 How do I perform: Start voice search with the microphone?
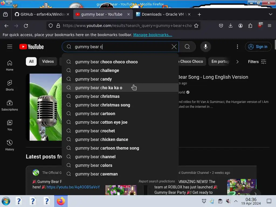(205, 47)
